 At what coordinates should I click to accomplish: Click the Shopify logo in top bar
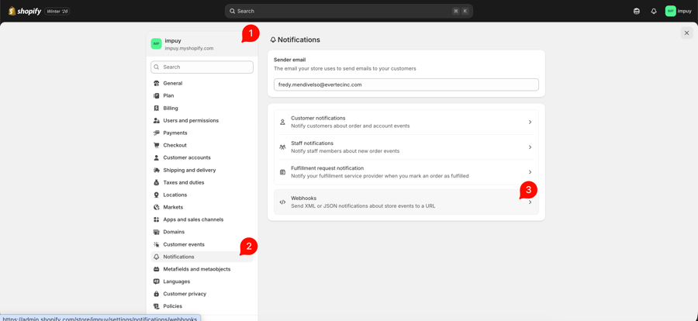coord(25,11)
